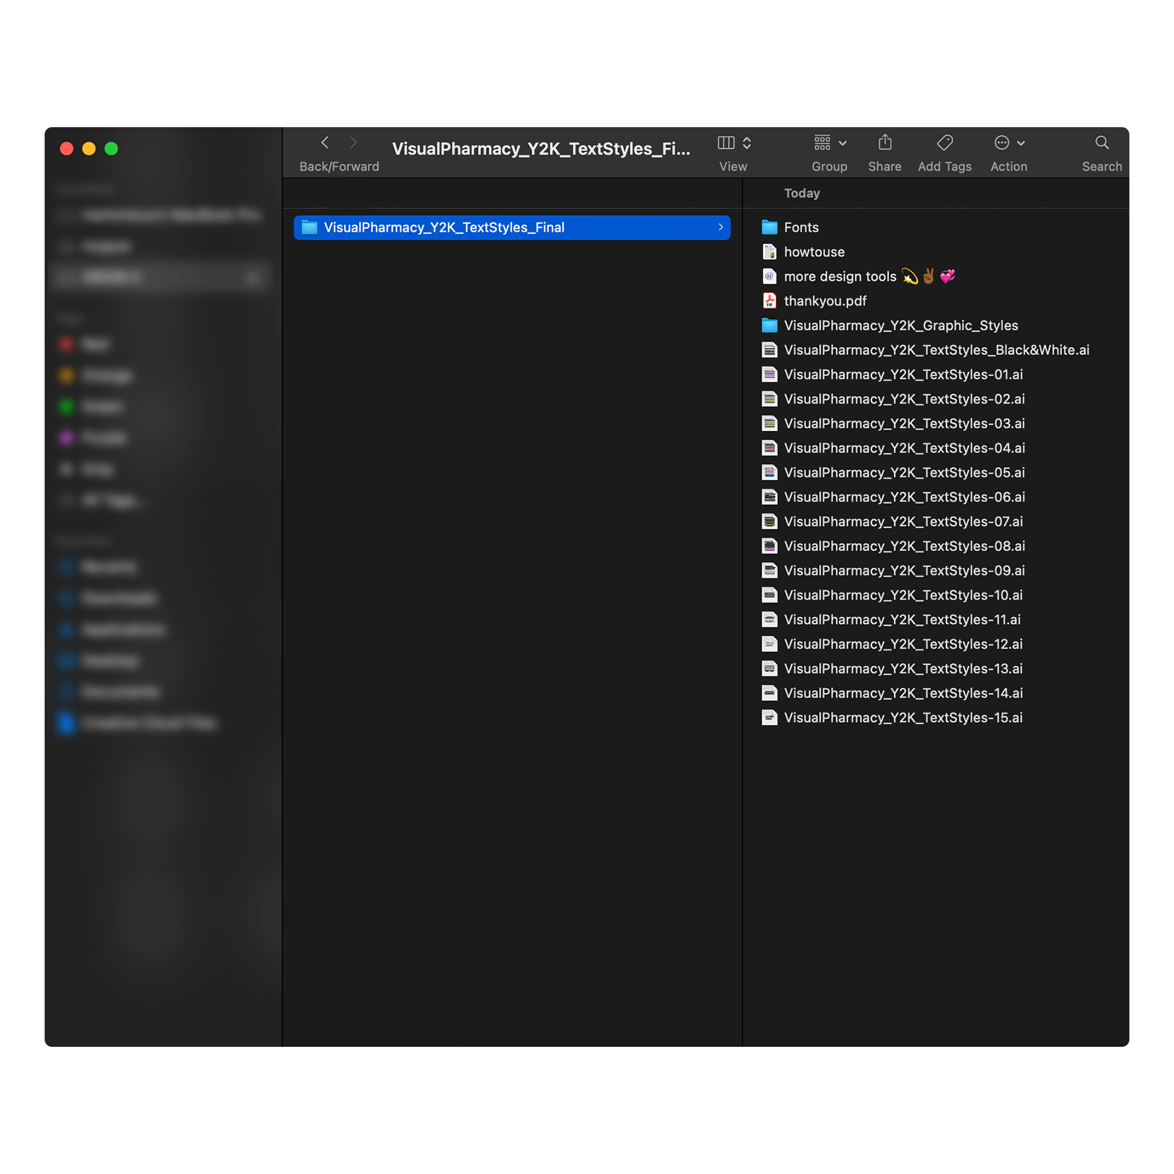Expand VisualPharmacy_Y2K_TextStyles_Final folder chevron
This screenshot has width=1174, height=1174.
click(x=720, y=227)
